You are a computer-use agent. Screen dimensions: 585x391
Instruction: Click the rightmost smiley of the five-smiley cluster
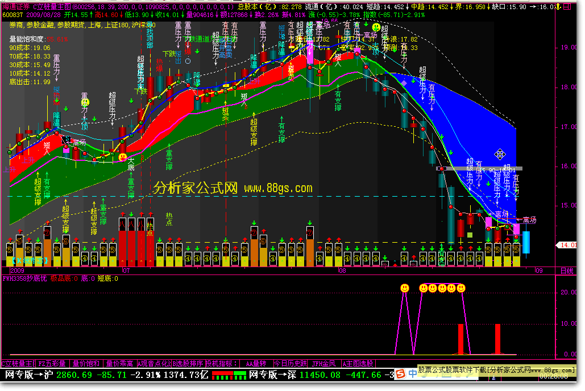point(461,288)
